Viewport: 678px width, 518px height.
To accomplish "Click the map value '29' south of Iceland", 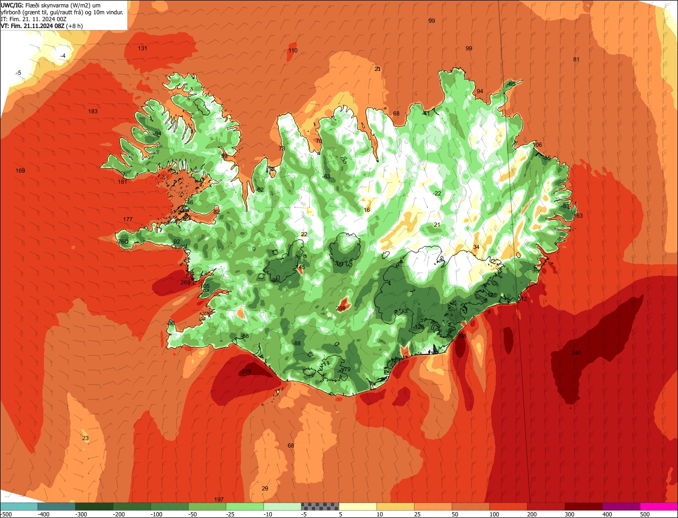I will (265, 488).
